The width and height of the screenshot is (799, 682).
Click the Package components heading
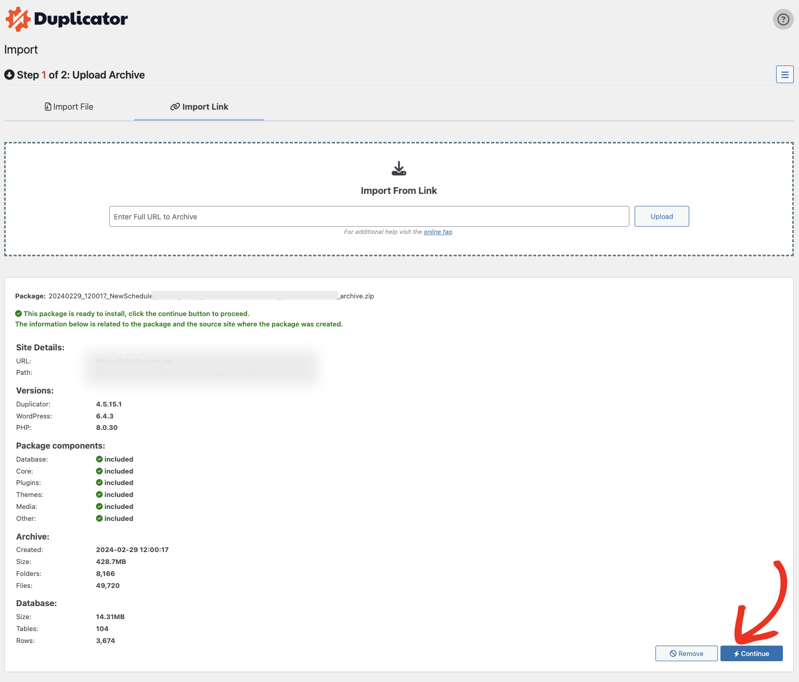tap(60, 445)
